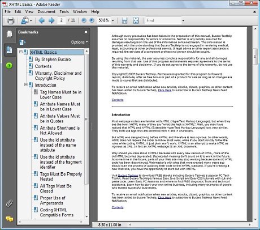Click the 8.50 x 11.00 in page size
Screen dimensions: 260x230
tap(110, 225)
